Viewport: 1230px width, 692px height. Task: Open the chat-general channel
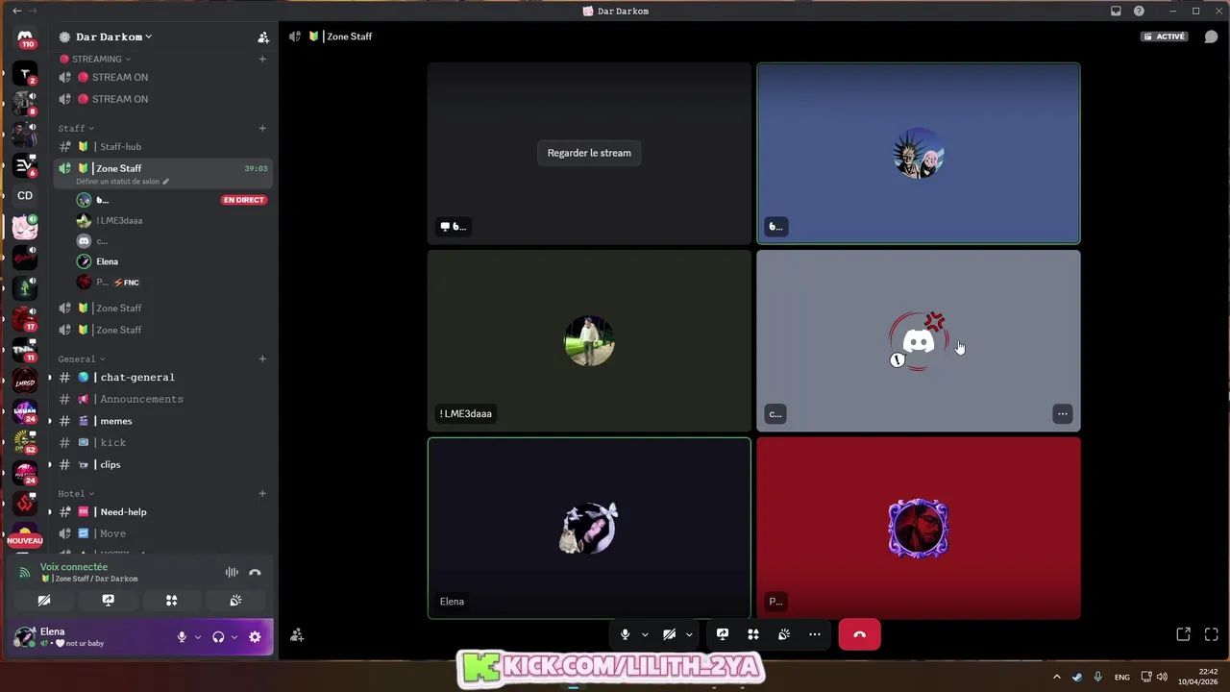(163, 377)
